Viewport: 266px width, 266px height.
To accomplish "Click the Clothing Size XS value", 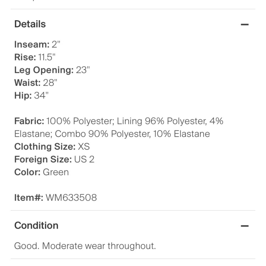I will tap(84, 147).
